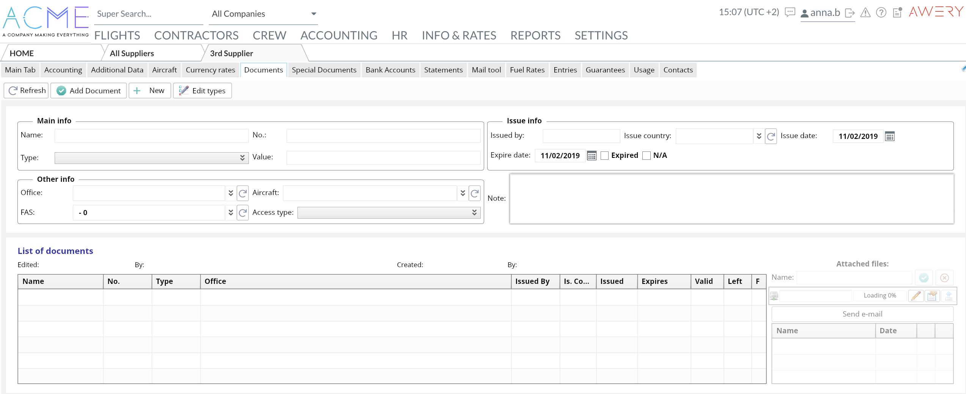The height and width of the screenshot is (394, 966).
Task: Open the warning alerts triangle icon
Action: pyautogui.click(x=865, y=13)
